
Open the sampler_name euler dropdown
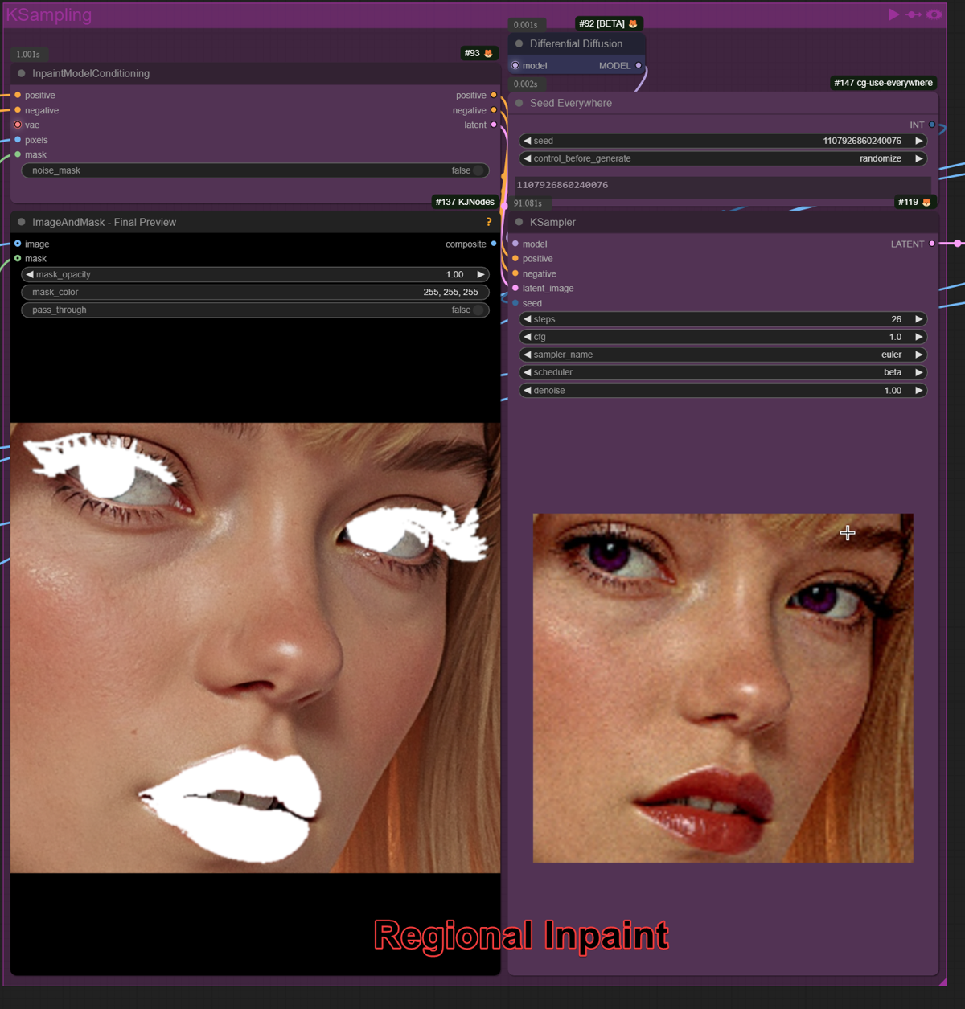click(x=723, y=355)
